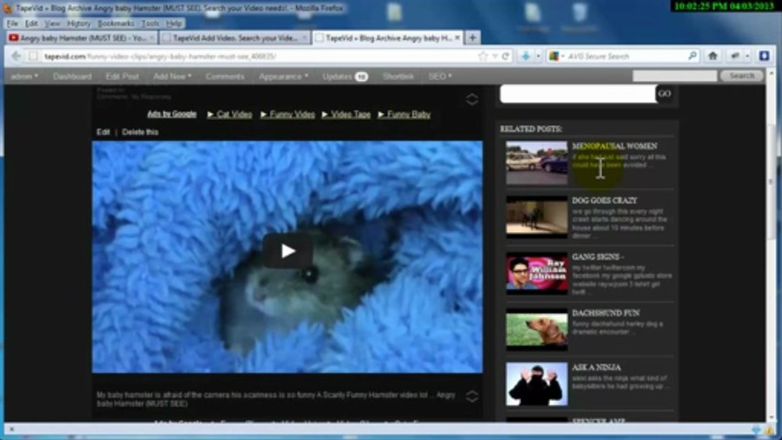Bookmark this page with the star icon

tap(483, 56)
